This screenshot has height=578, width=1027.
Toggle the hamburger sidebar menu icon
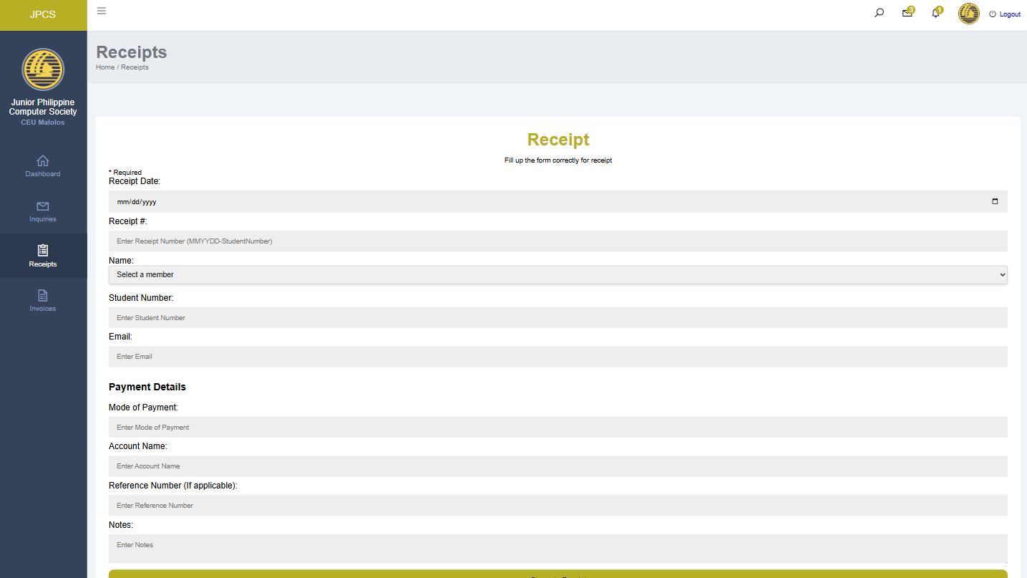[102, 11]
